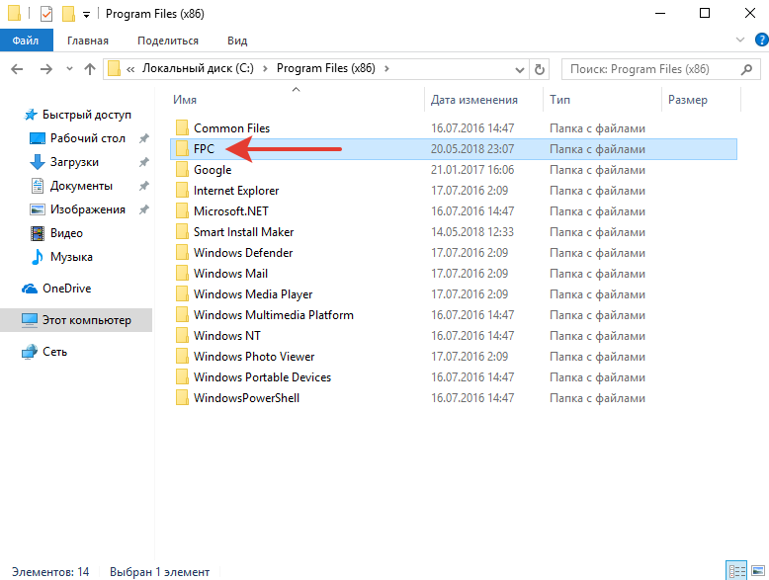
Task: Click the search magnifier icon
Action: [x=747, y=69]
